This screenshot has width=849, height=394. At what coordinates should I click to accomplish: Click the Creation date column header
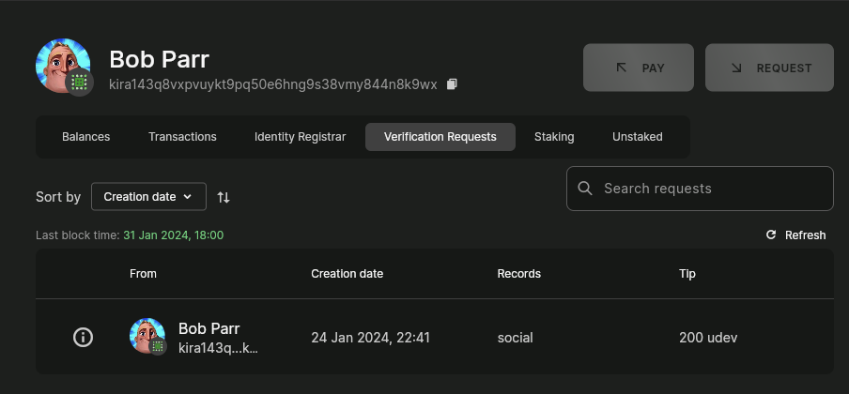pyautogui.click(x=347, y=274)
